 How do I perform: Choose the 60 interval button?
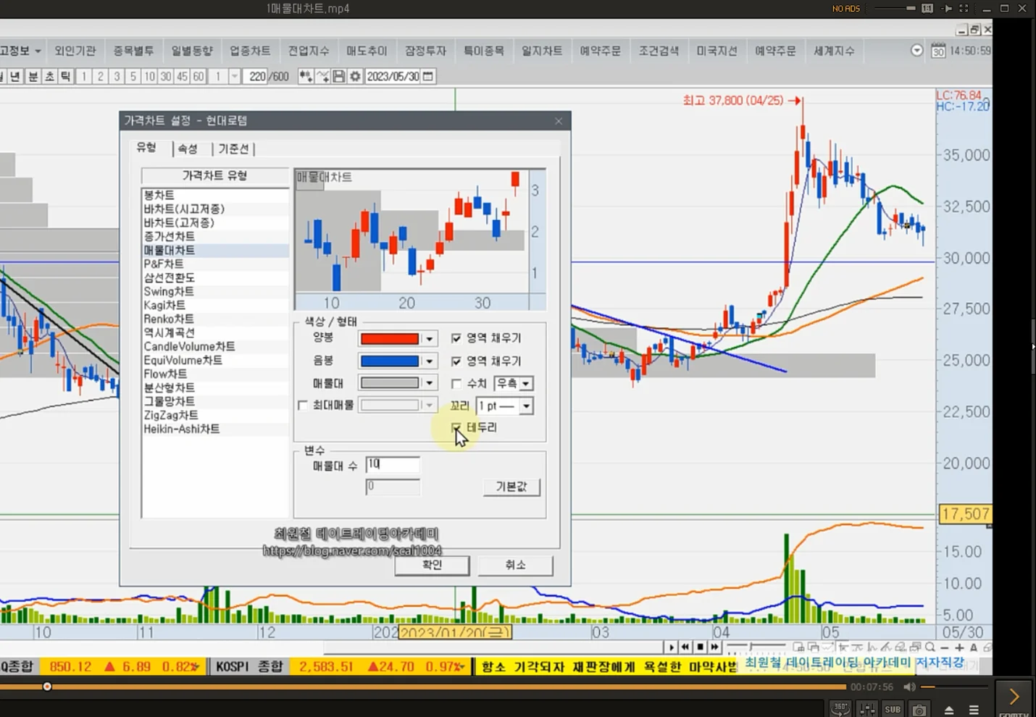(199, 76)
